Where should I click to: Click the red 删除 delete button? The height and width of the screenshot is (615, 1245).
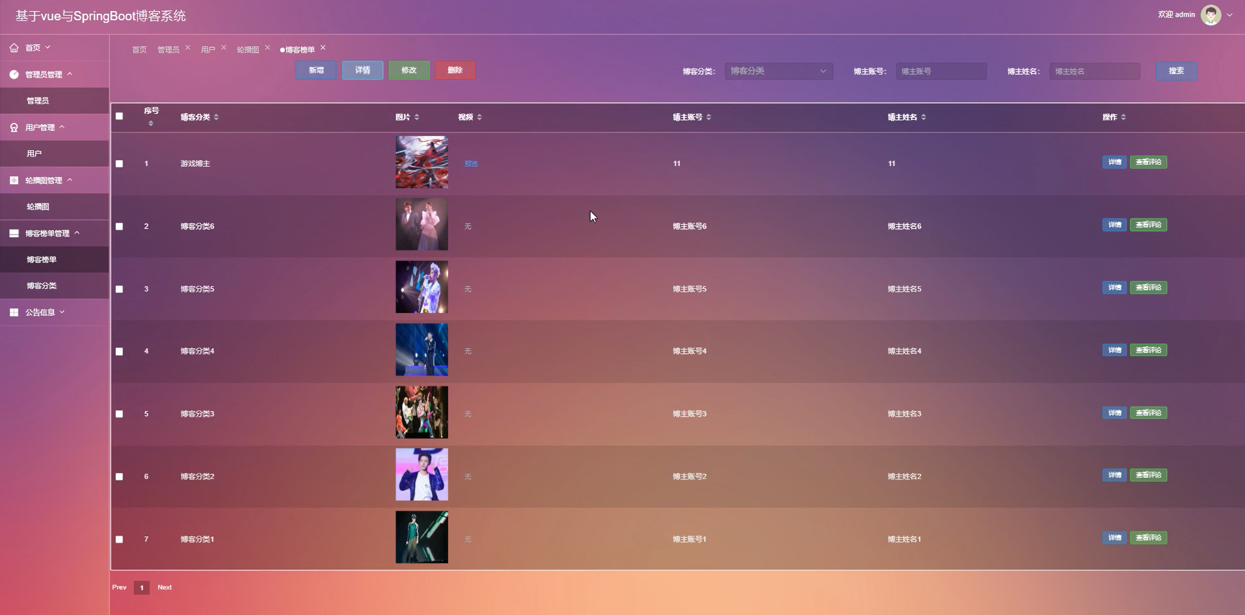455,70
